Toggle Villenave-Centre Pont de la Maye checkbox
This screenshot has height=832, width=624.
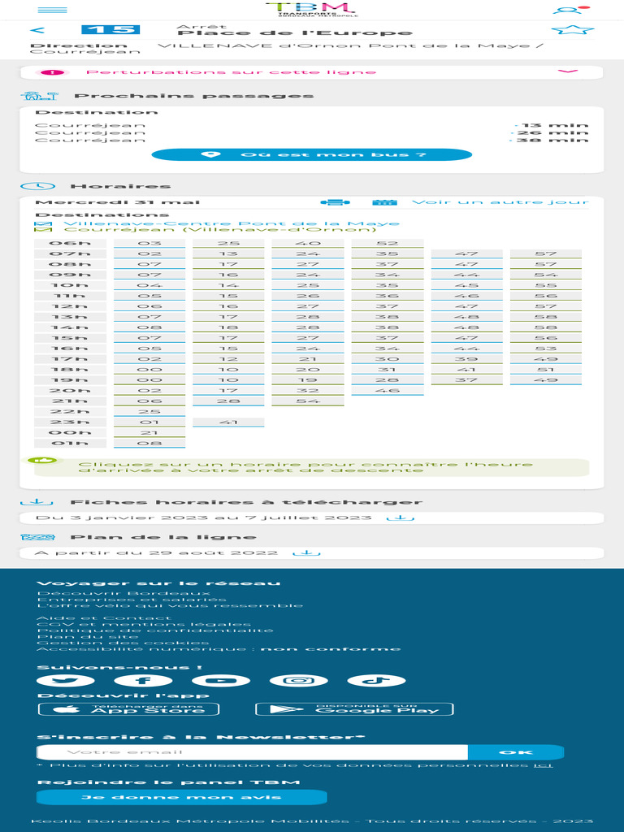[x=43, y=224]
